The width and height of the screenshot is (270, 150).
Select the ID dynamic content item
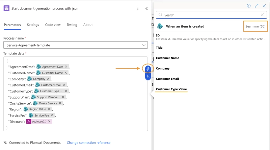[211, 37]
